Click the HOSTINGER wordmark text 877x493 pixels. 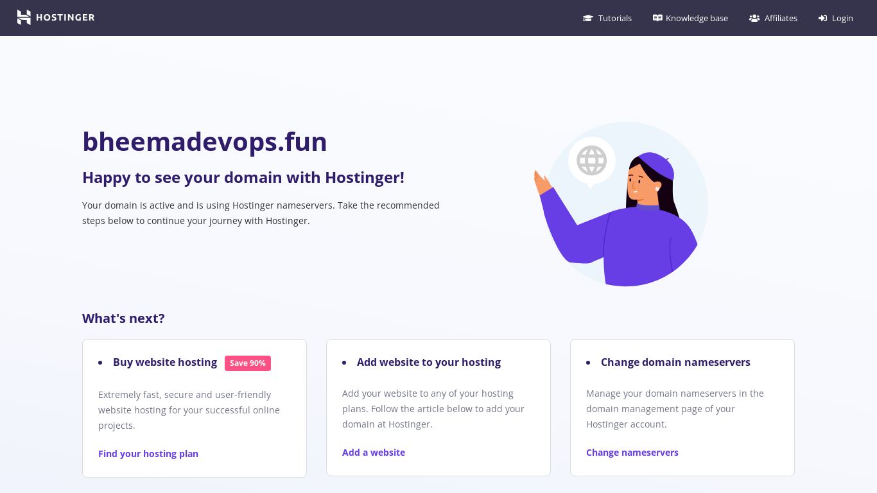pos(65,17)
